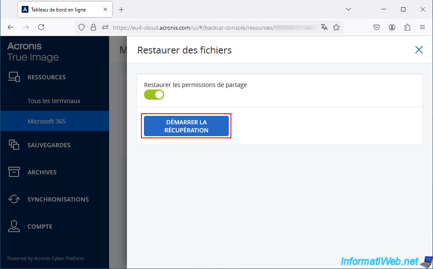Open a new browser tab
This screenshot has width=433, height=269.
(x=121, y=10)
